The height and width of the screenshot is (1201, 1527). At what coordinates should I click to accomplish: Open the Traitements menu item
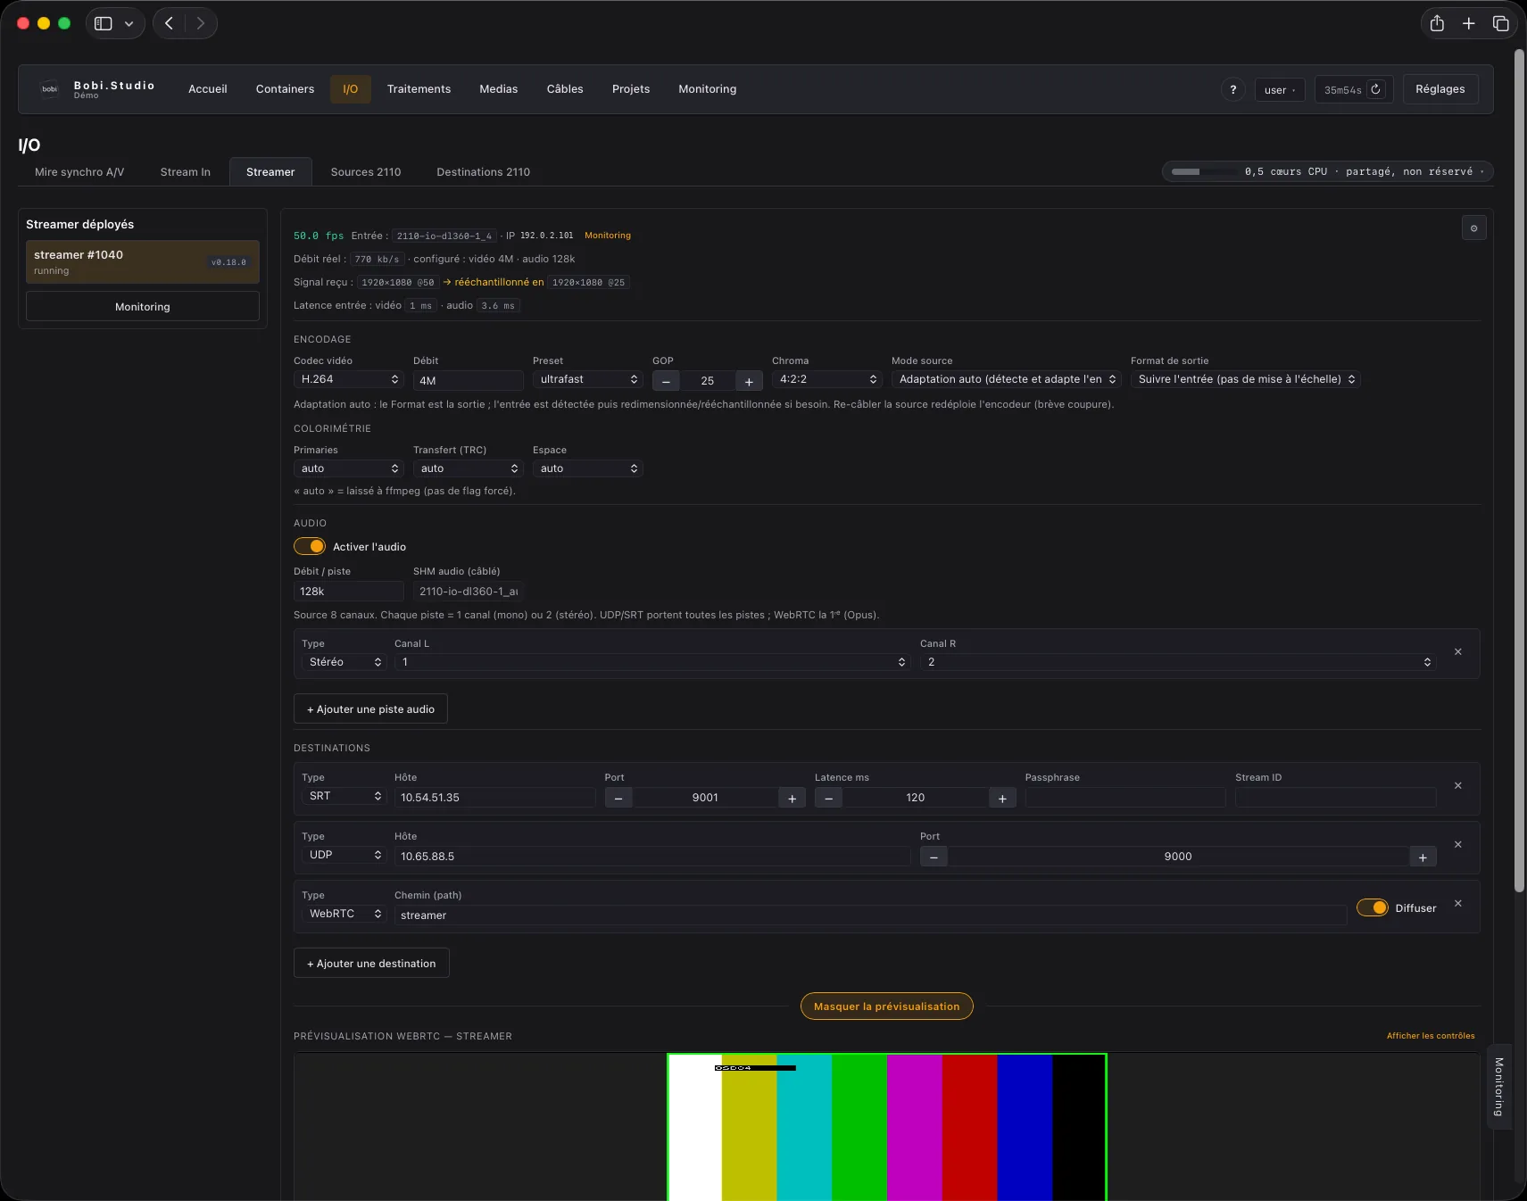419,89
